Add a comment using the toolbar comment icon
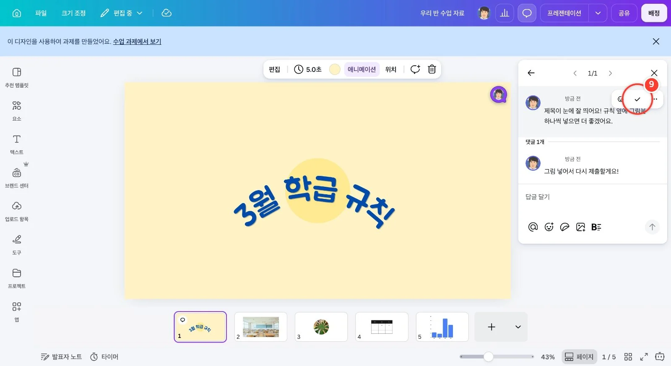 coord(415,69)
